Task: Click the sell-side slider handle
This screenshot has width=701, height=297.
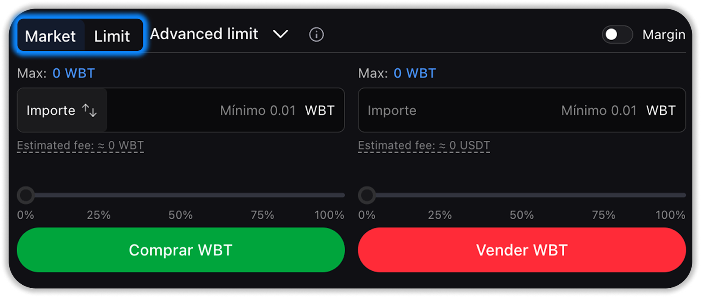Action: coord(367,195)
